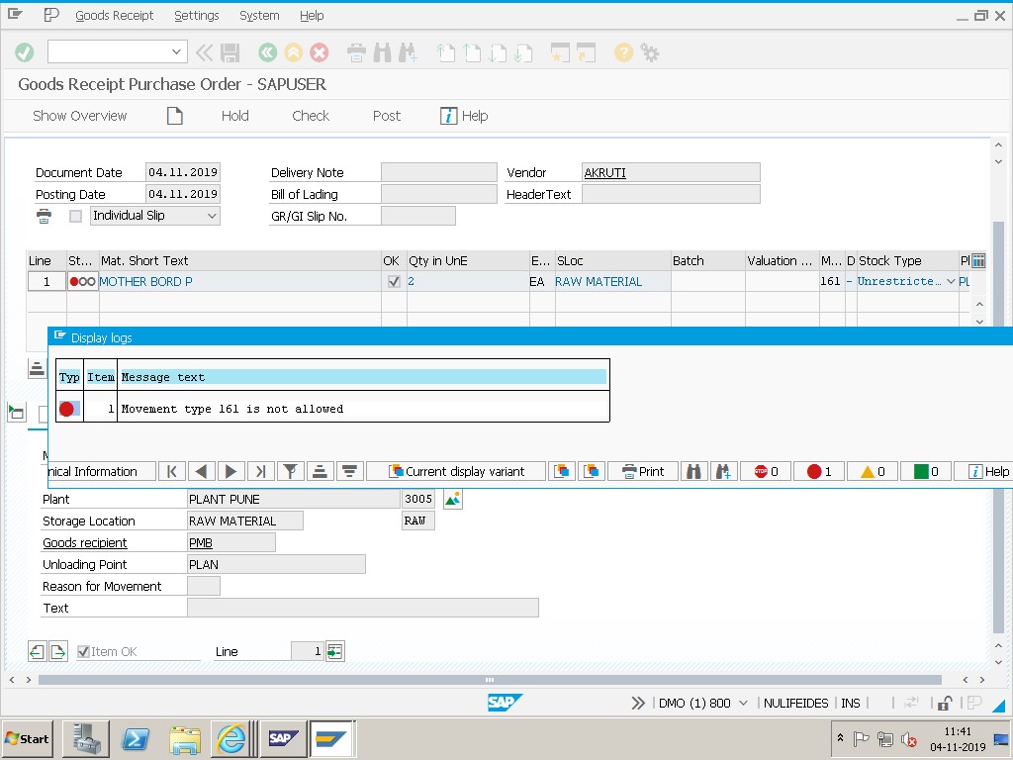Click the Find Next binoculars icon in main toolbar
Screen dimensions: 1013x760
coord(408,52)
